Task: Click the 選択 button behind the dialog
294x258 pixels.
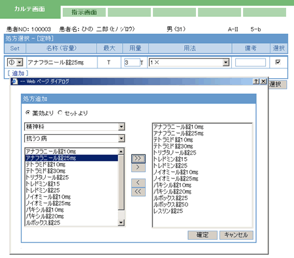Action: [x=278, y=84]
